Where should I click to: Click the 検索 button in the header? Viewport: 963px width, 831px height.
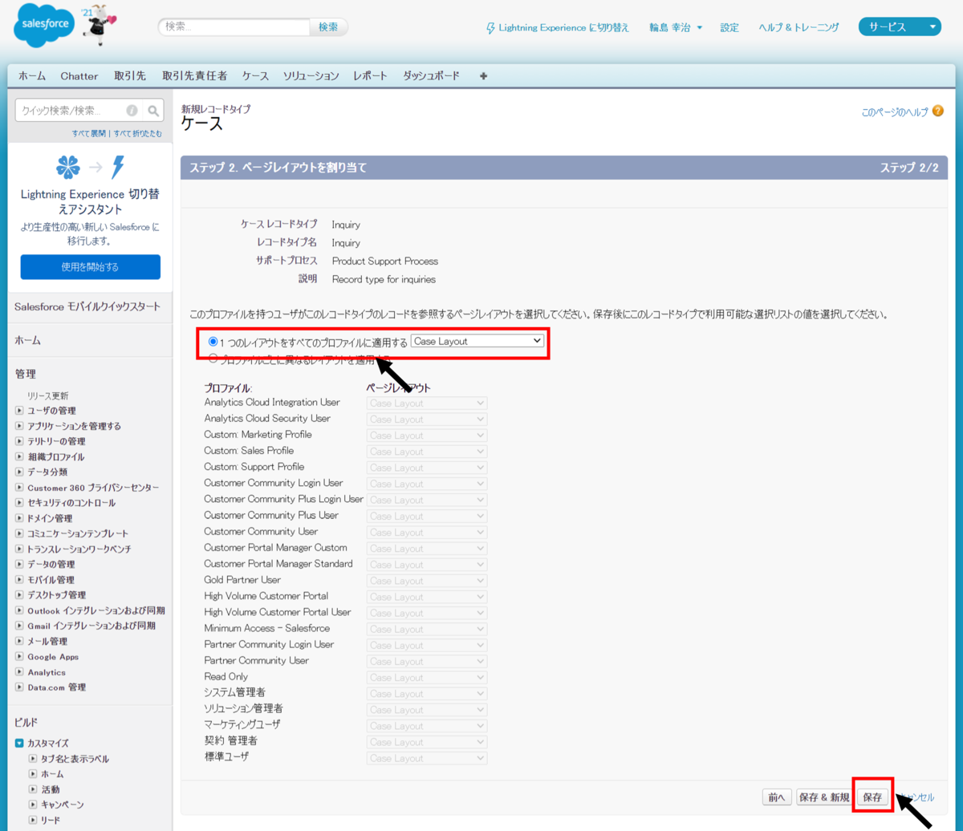pos(328,27)
